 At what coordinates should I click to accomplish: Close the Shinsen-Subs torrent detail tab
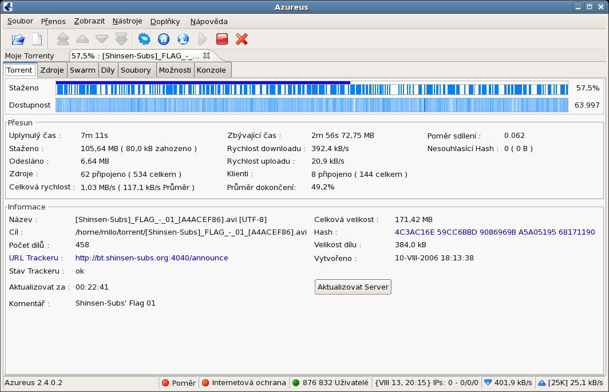pyautogui.click(x=207, y=56)
